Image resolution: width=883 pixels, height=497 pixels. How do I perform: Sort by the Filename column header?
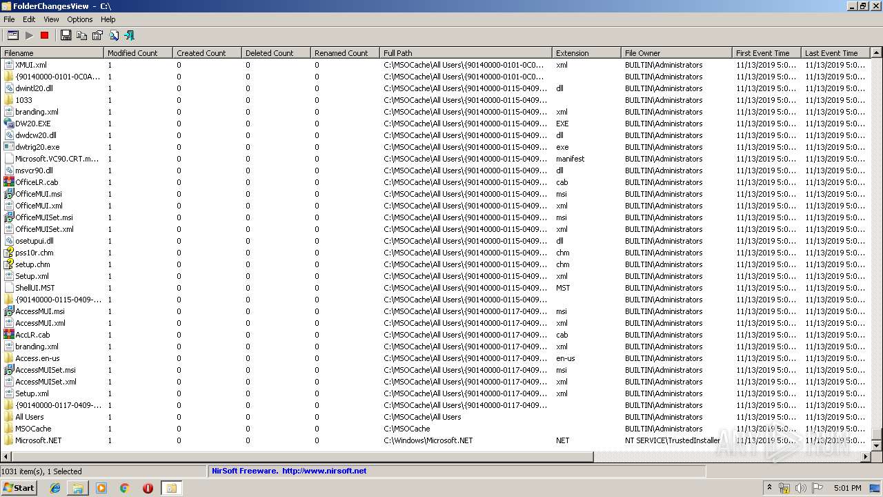[x=52, y=53]
